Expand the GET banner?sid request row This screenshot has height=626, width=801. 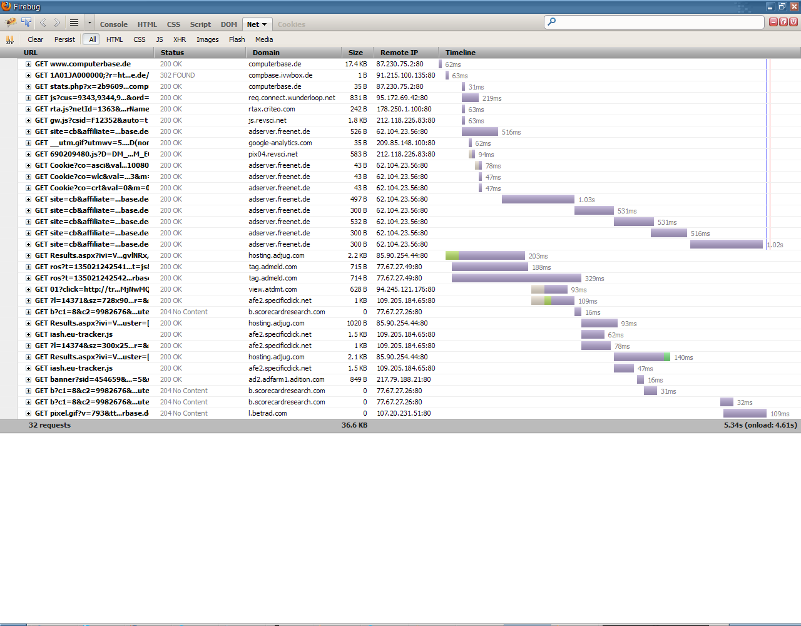coord(28,379)
